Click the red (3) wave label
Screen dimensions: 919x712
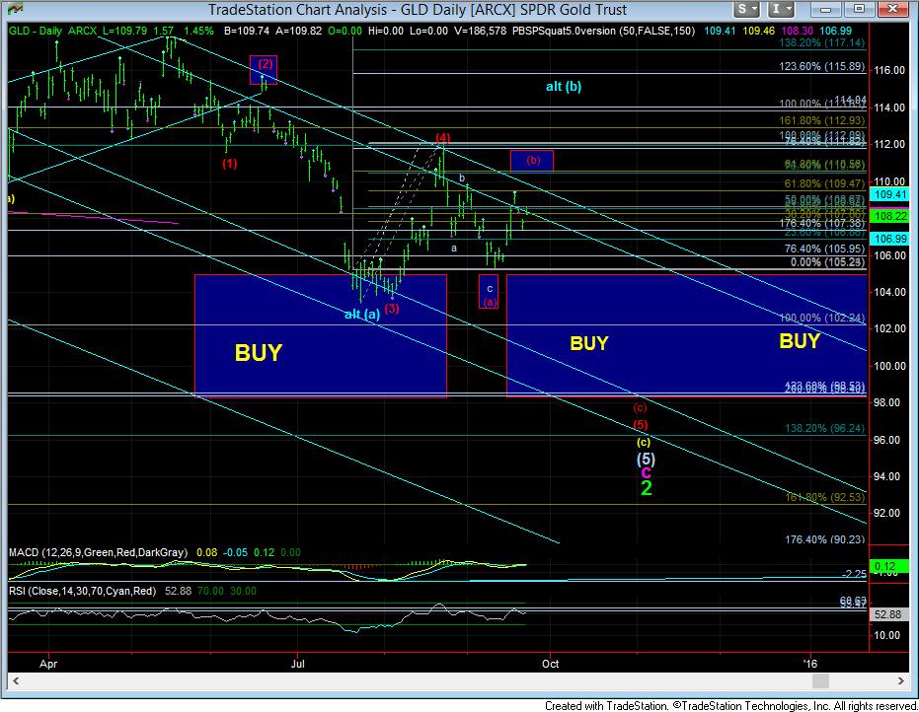(392, 308)
